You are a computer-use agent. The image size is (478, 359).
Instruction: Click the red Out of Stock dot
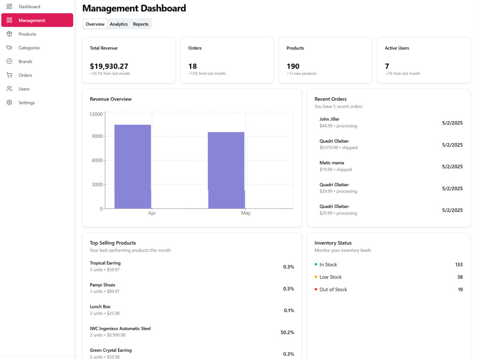316,290
